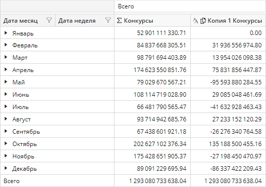Open filter on Дата месяц column
266x187 pixels.
point(49,20)
